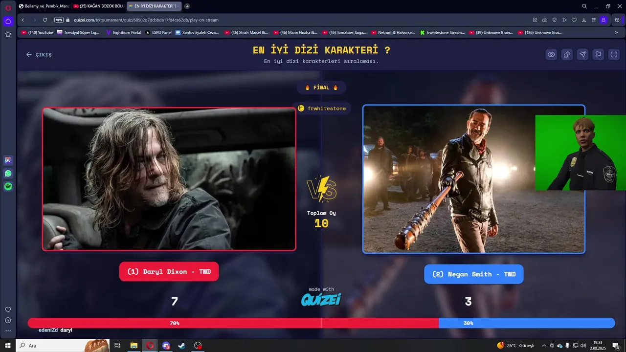This screenshot has width=626, height=352.
Task: Click the blue 30% vote bar
Action: tap(527, 323)
